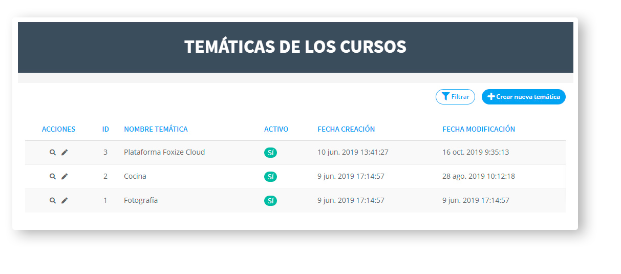Edit the Fotografía theme
Image resolution: width=621 pixels, height=274 pixels.
tap(65, 201)
